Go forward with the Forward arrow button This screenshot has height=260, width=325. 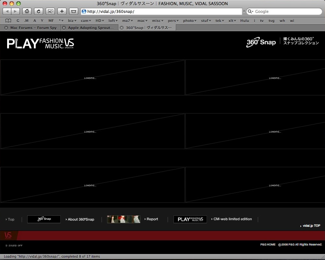click(15, 11)
